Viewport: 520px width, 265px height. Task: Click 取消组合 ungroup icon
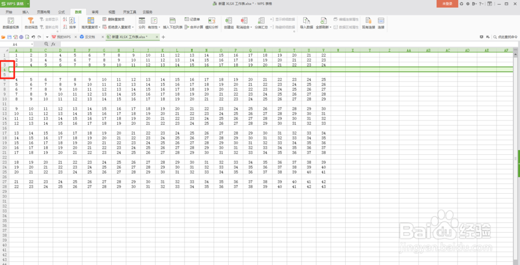(244, 21)
